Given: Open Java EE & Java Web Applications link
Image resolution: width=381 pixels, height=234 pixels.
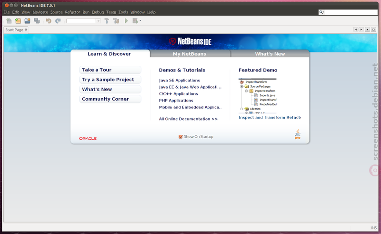Looking at the screenshot, I should click(x=190, y=87).
